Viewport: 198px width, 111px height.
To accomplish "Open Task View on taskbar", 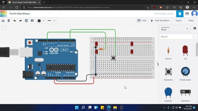I will pos(89,108).
